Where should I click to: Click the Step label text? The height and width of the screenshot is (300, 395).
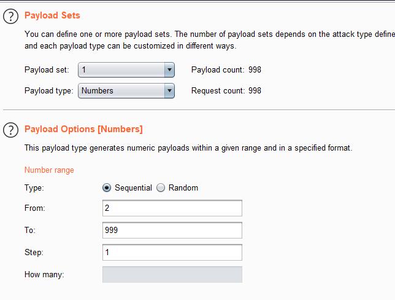tap(34, 253)
